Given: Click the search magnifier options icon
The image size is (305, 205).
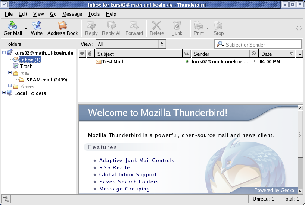Looking at the screenshot, I should tap(220, 44).
